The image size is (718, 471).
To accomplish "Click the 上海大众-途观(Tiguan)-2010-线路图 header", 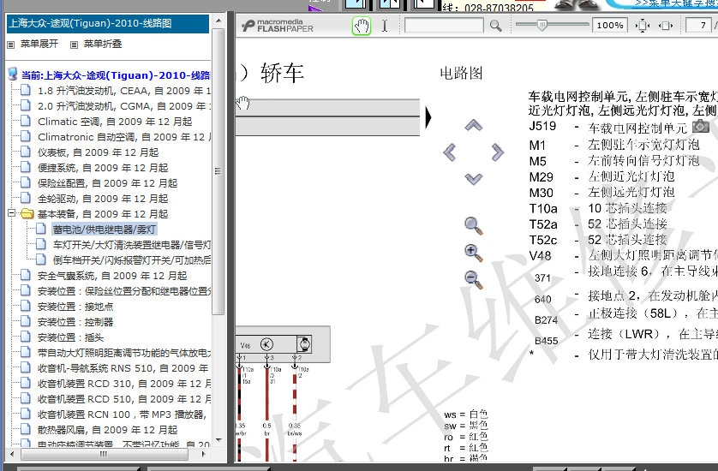I will coord(108,23).
